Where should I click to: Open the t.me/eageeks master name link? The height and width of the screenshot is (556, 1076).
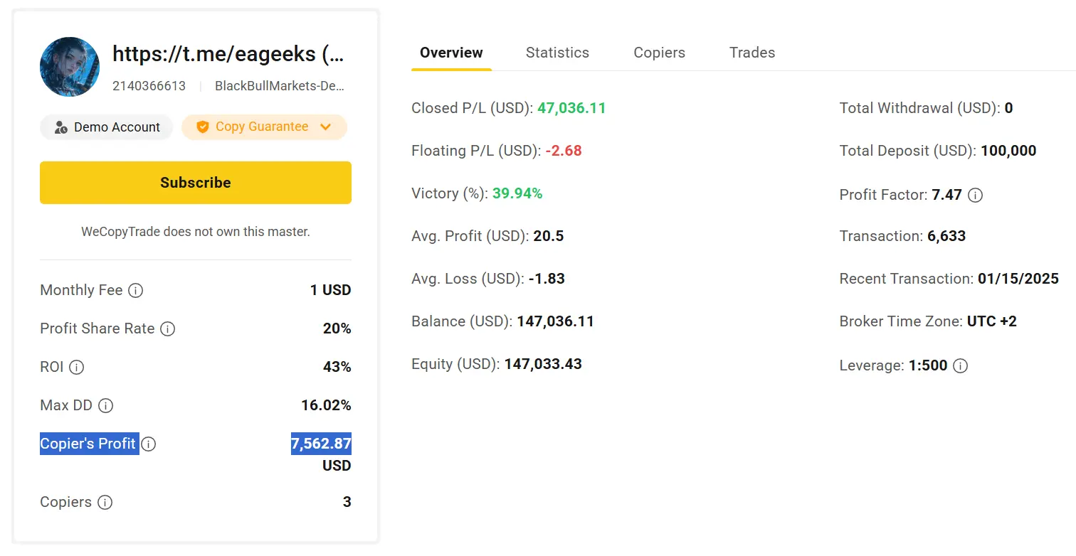point(228,54)
